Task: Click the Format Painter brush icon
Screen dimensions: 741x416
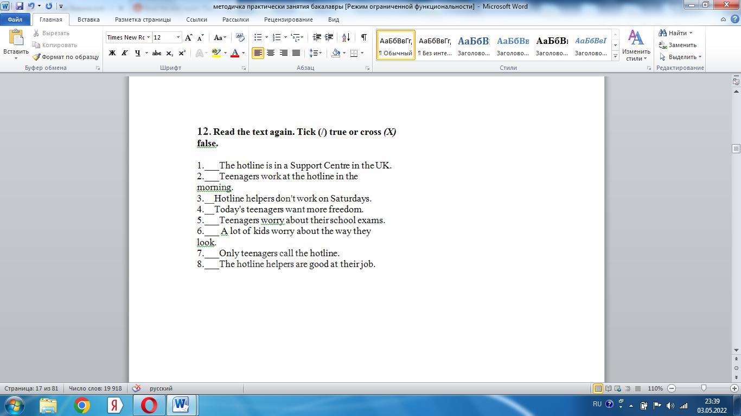Action: [36, 57]
